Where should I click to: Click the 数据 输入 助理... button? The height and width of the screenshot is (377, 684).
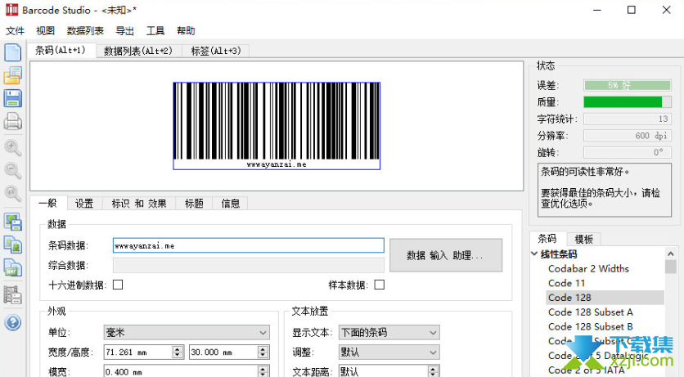(x=445, y=255)
